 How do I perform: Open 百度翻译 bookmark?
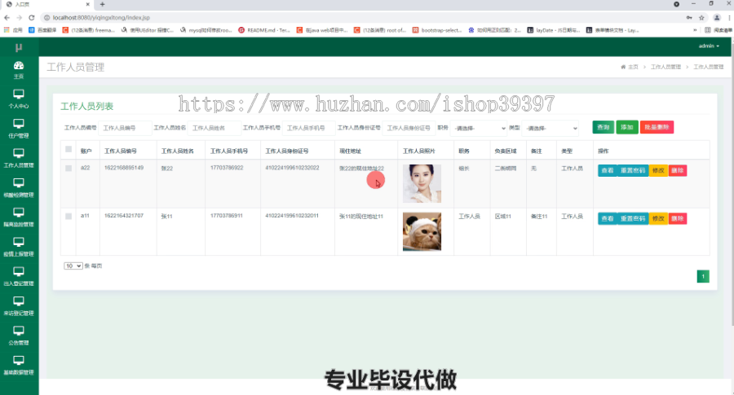click(x=42, y=30)
